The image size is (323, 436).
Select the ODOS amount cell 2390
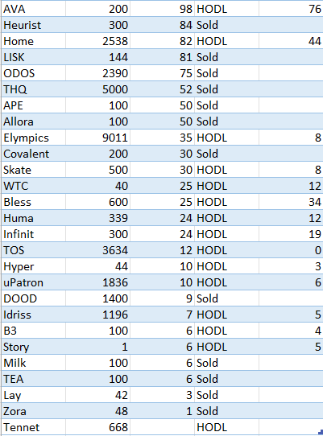[x=97, y=73]
